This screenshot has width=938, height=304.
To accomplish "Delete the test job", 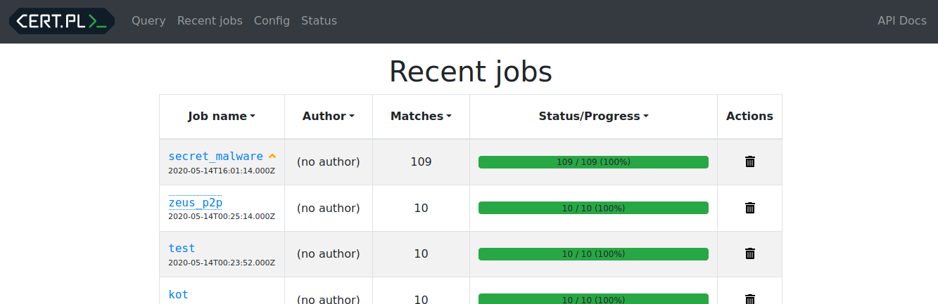I will pos(750,253).
